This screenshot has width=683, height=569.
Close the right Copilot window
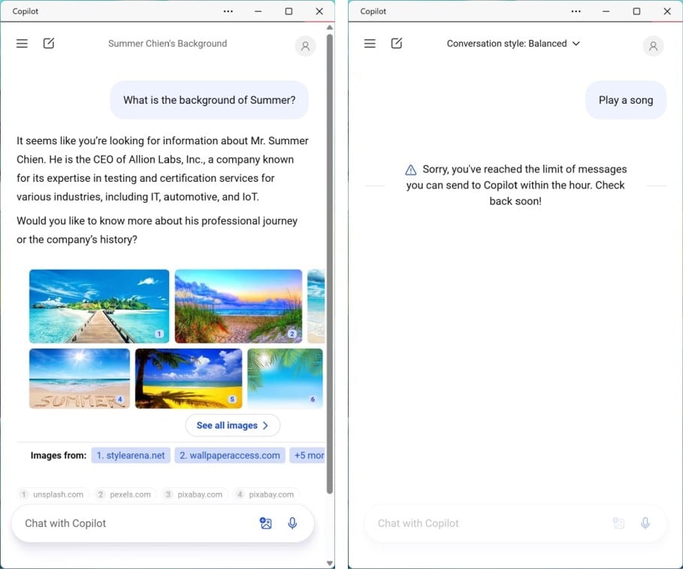[x=667, y=11]
